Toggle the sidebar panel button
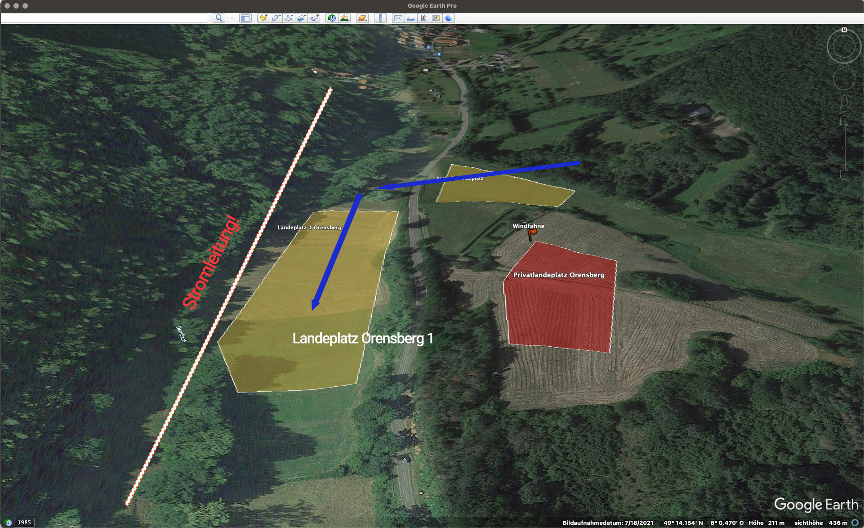This screenshot has width=864, height=528. pos(245,18)
